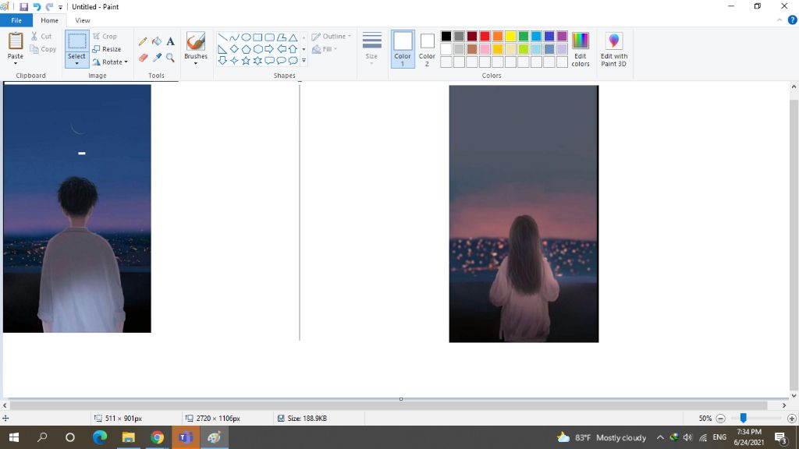
Task: Open Google Chrome from taskbar
Action: tap(157, 437)
